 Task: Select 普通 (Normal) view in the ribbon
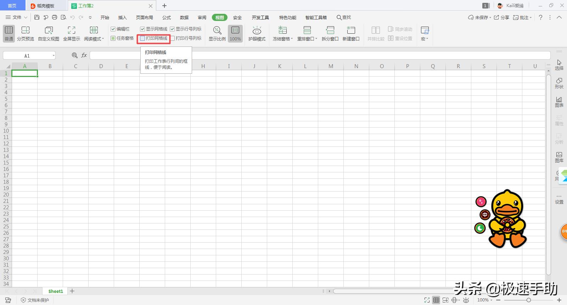[x=9, y=34]
